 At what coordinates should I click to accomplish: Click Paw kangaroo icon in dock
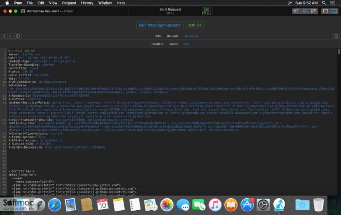click(279, 205)
